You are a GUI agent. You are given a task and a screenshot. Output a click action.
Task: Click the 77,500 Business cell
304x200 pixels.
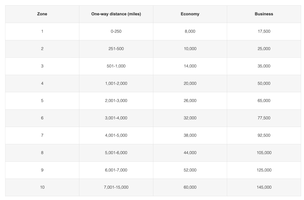coord(264,118)
